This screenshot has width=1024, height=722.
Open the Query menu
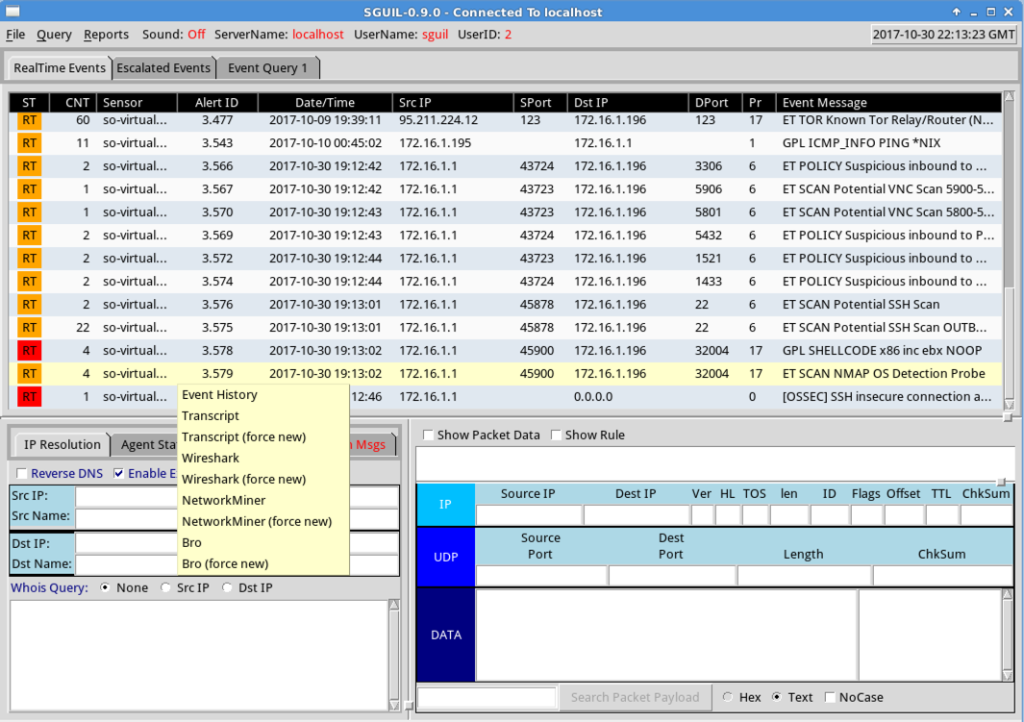coord(54,35)
